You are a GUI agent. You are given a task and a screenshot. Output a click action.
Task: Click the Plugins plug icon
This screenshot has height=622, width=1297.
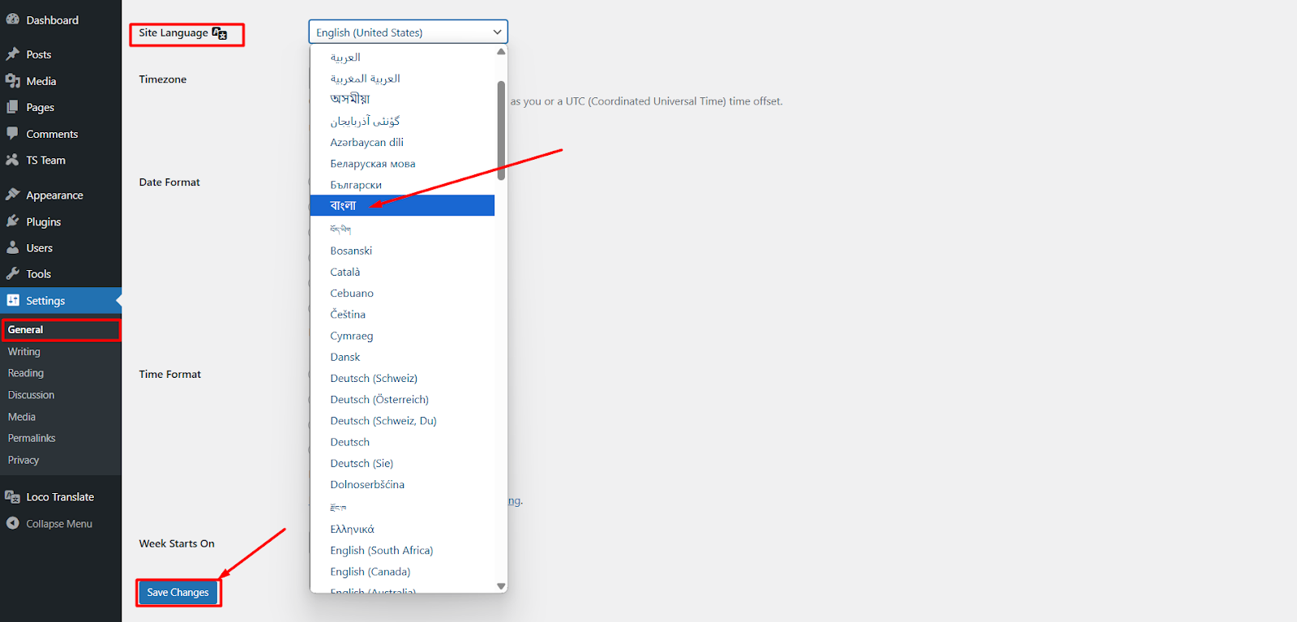click(x=13, y=221)
